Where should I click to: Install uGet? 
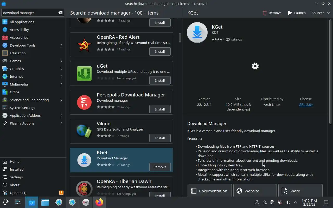coord(160,80)
